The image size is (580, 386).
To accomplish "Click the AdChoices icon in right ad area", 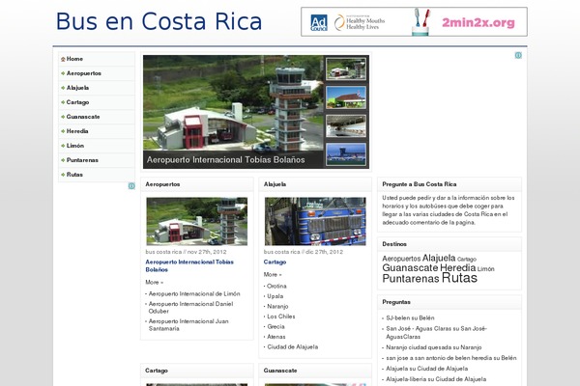I will click(x=518, y=55).
